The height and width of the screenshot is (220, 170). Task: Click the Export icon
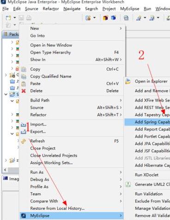(x=24, y=132)
